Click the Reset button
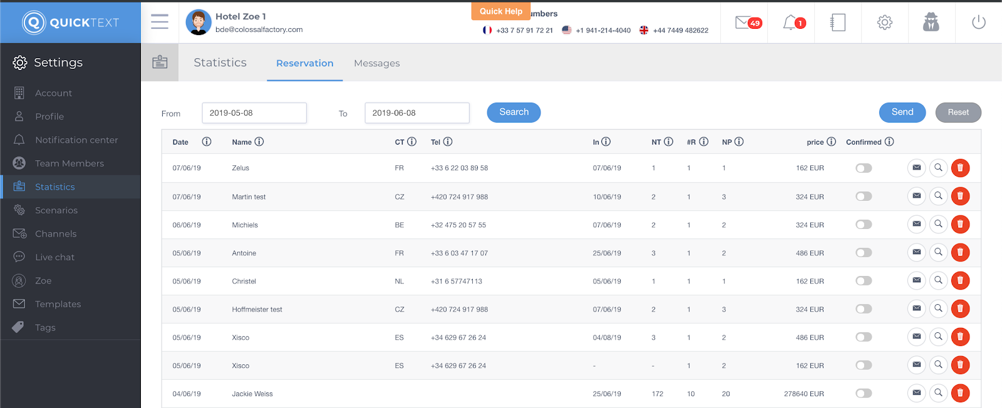1002x408 pixels. [958, 113]
